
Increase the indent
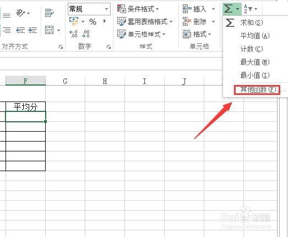[x=32, y=30]
